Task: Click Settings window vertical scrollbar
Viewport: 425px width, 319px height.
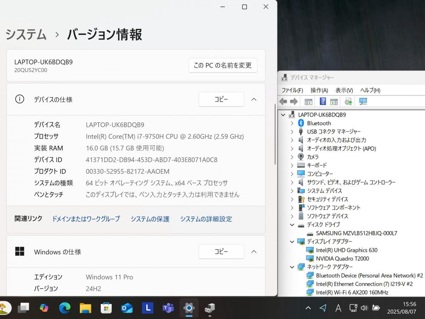Action: 275,134
